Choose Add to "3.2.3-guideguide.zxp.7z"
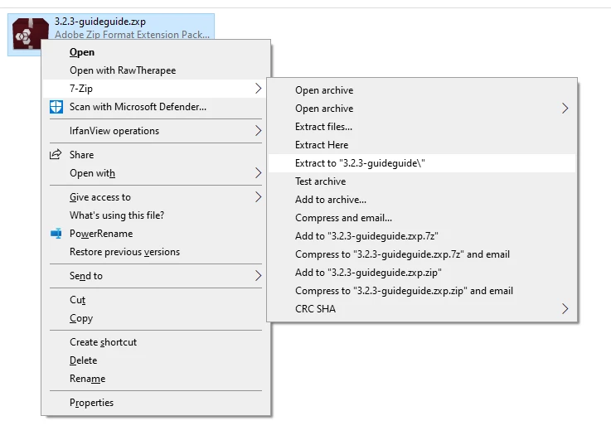The width and height of the screenshot is (611, 440). click(422, 236)
